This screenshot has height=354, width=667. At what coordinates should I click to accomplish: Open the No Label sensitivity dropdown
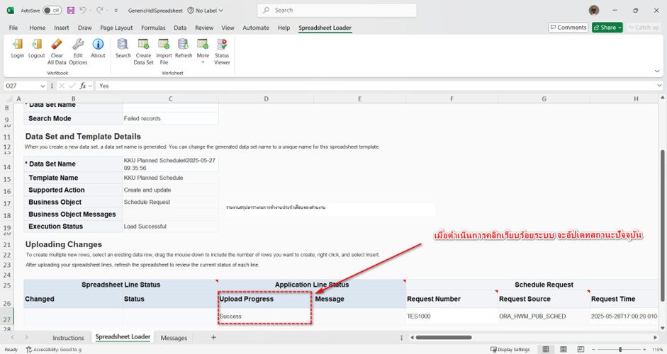[x=208, y=11]
